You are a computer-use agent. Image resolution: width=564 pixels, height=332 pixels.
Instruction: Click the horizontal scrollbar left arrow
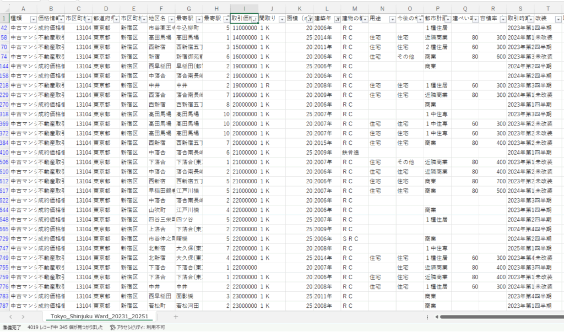[x=436, y=317]
